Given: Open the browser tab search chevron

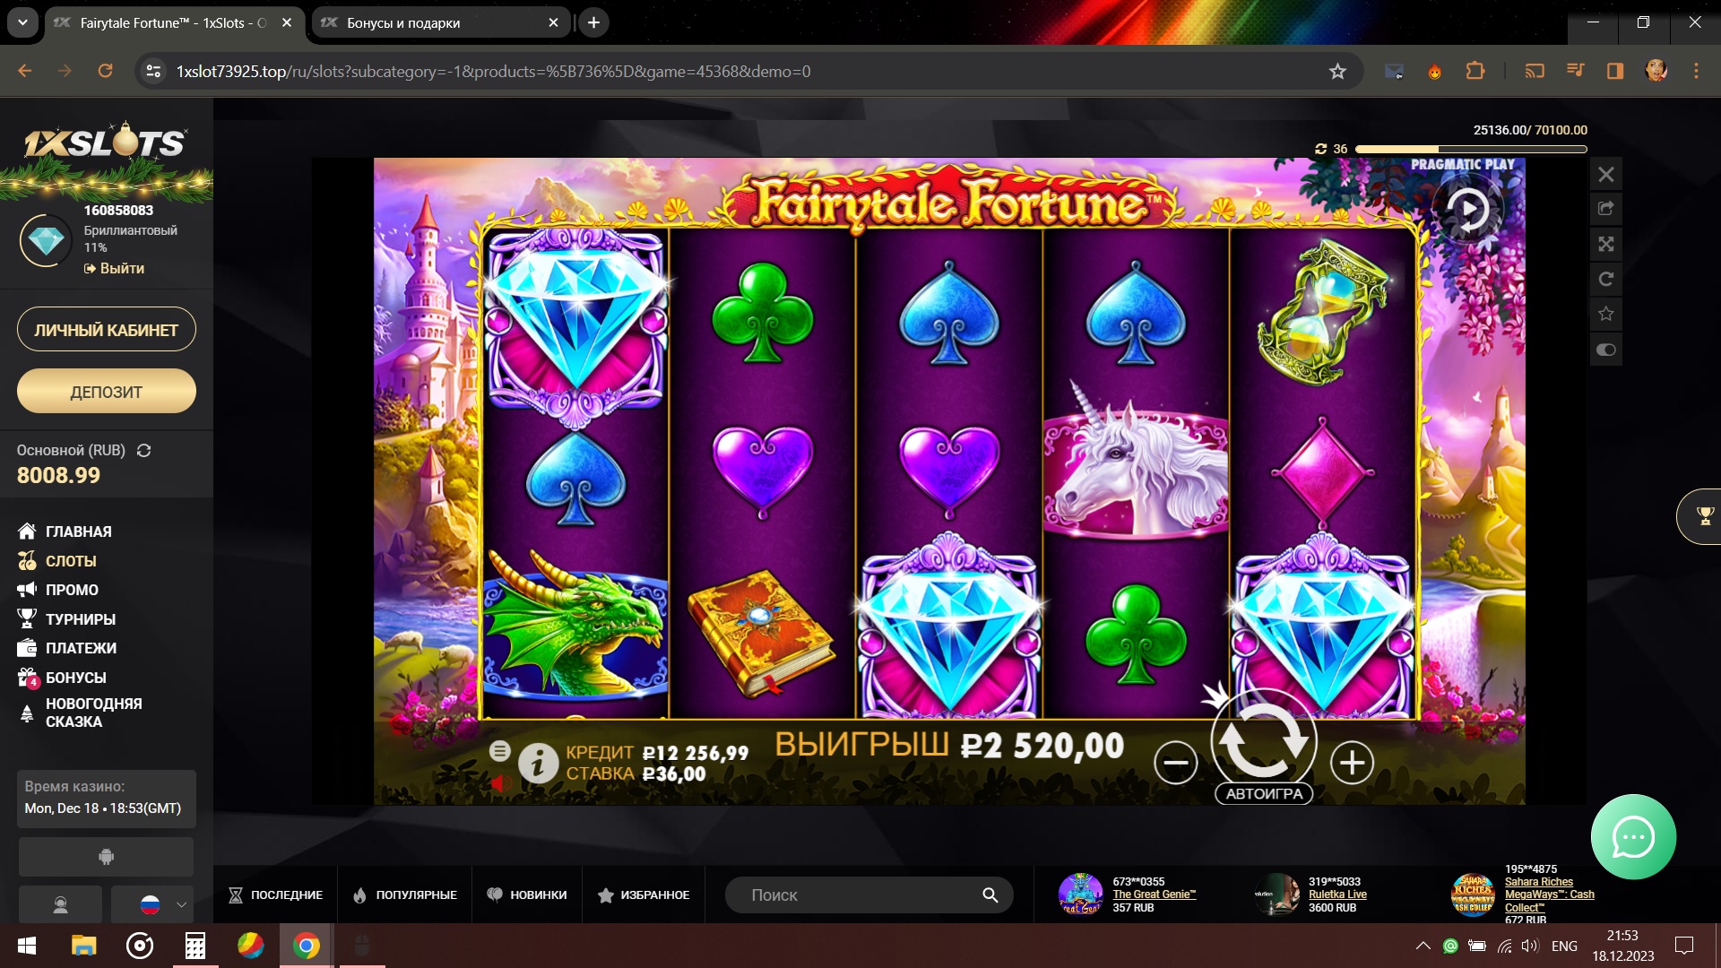Looking at the screenshot, I should tap(22, 22).
